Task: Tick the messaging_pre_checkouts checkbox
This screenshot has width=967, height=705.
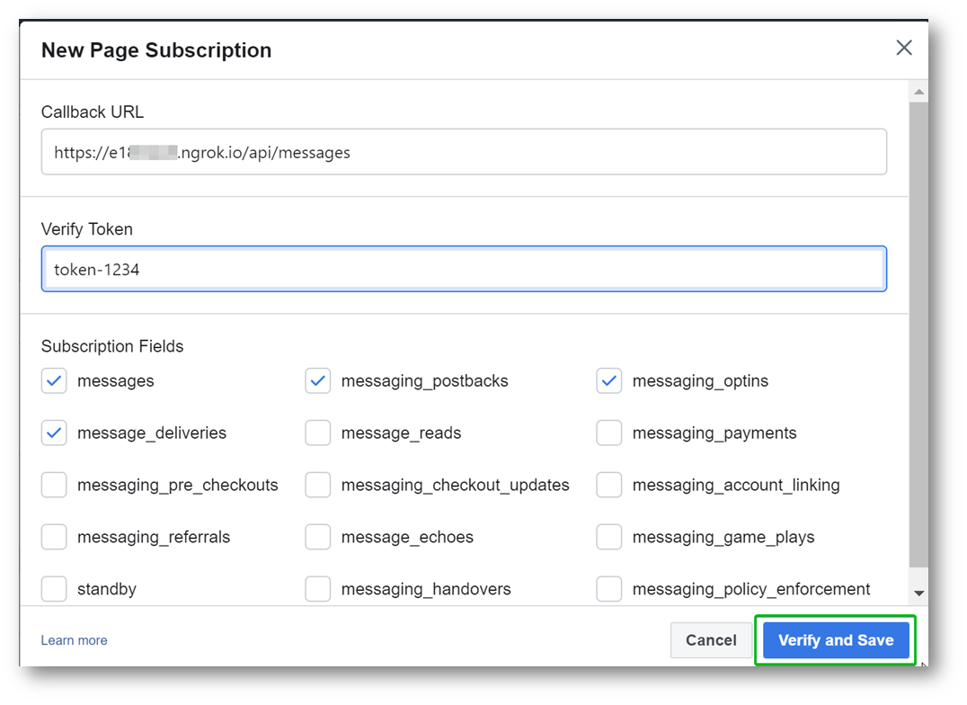Action: point(54,486)
